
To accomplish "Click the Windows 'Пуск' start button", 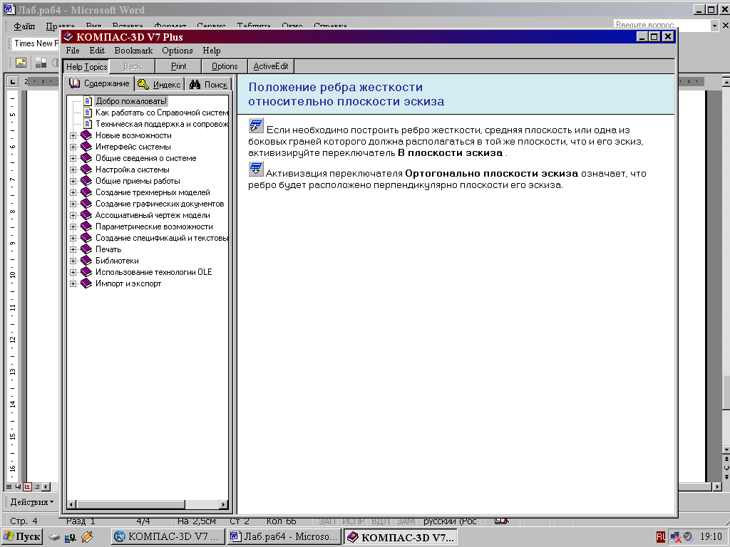I will tap(22, 537).
